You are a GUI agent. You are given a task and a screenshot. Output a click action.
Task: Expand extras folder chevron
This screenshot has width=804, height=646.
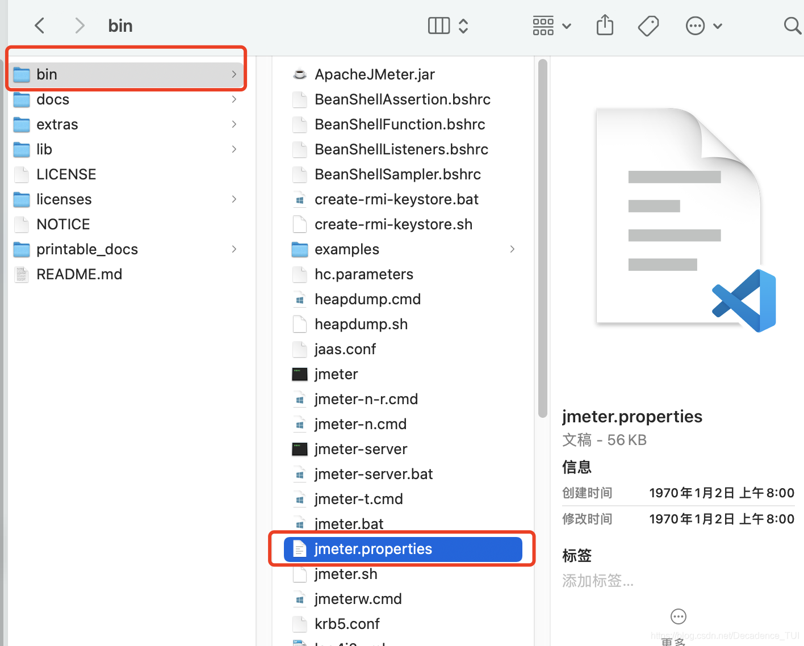234,124
